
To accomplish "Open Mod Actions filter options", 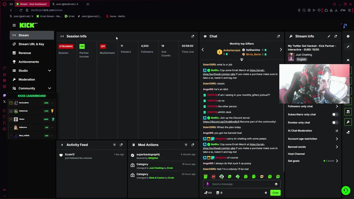I will 186,145.
